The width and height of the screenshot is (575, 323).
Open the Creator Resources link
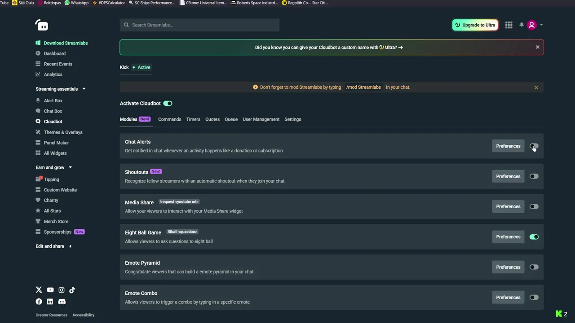coord(52,315)
